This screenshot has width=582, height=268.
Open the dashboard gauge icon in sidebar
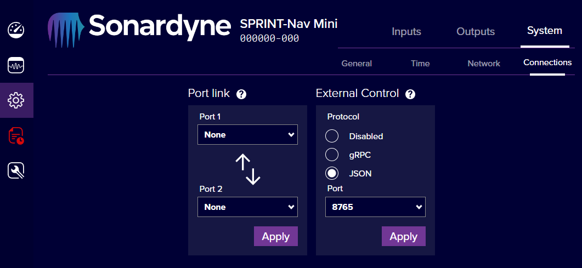point(16,30)
